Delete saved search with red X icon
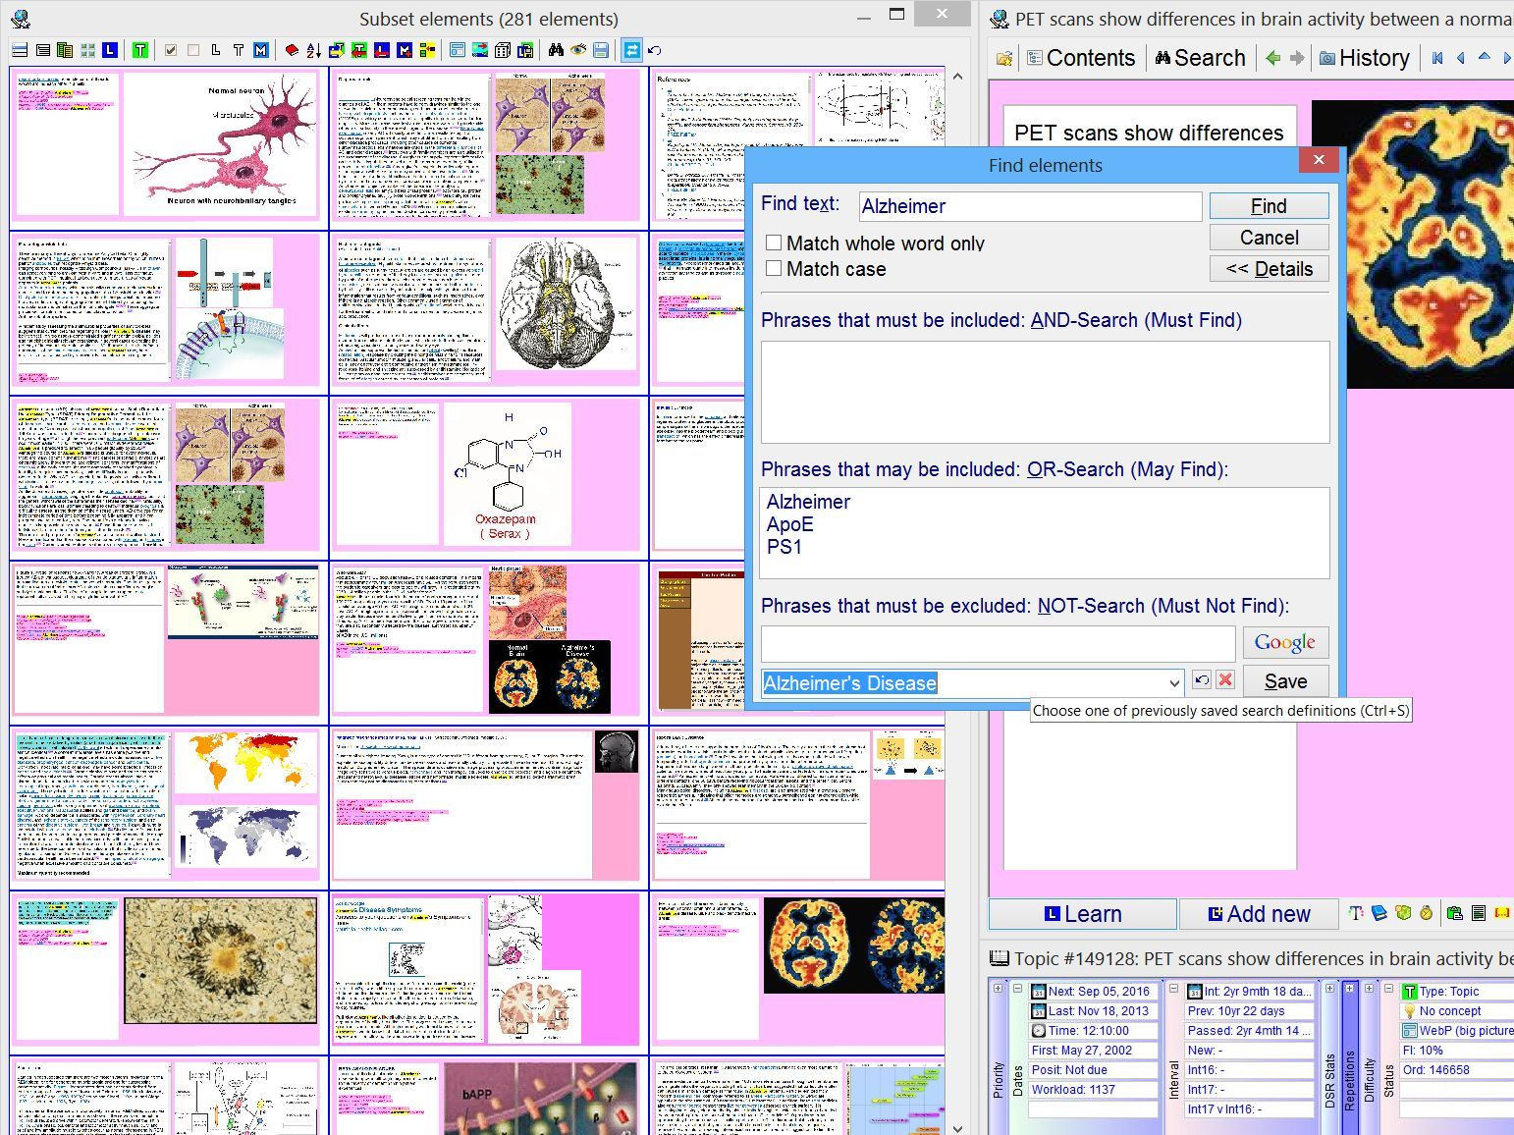 coord(1225,680)
